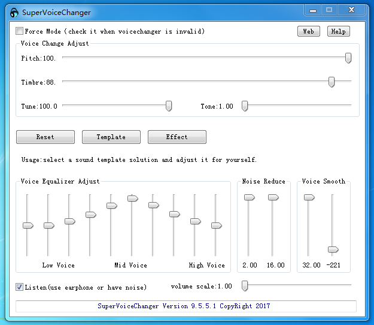Click the Reset button
This screenshot has width=374, height=325.
45,137
